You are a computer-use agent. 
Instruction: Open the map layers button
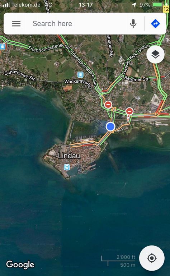pos(155,55)
